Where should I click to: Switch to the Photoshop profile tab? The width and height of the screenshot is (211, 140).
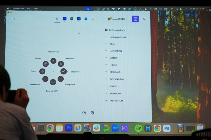coord(79,19)
